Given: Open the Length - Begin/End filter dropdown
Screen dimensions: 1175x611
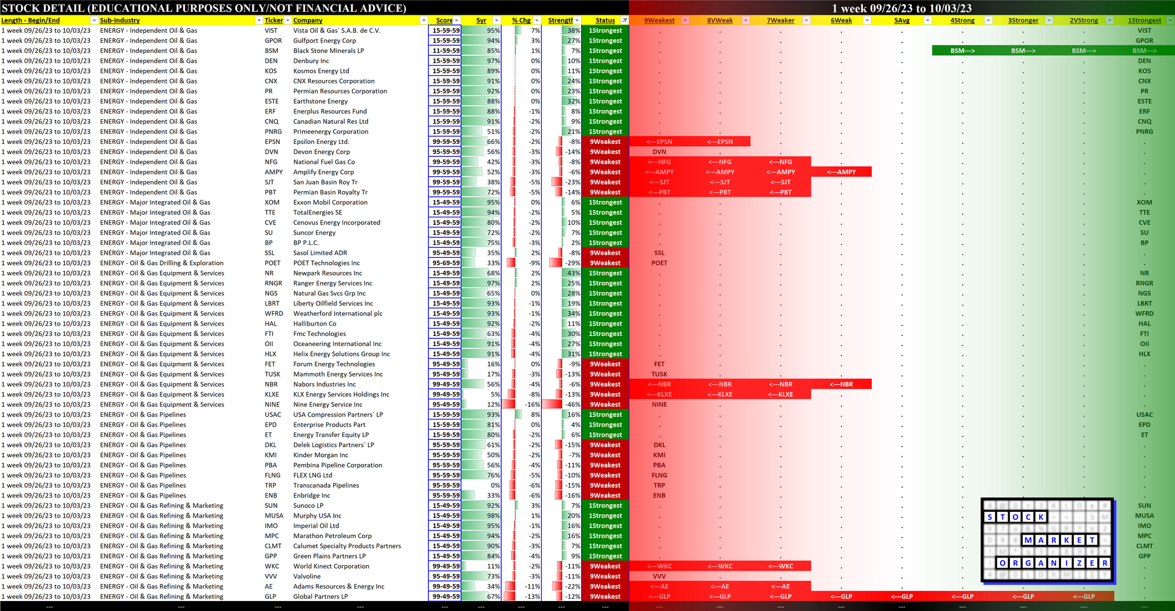Looking at the screenshot, I should coord(94,21).
